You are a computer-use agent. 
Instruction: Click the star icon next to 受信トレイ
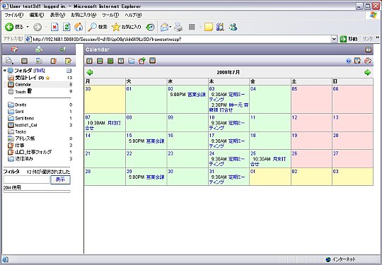coord(48,78)
